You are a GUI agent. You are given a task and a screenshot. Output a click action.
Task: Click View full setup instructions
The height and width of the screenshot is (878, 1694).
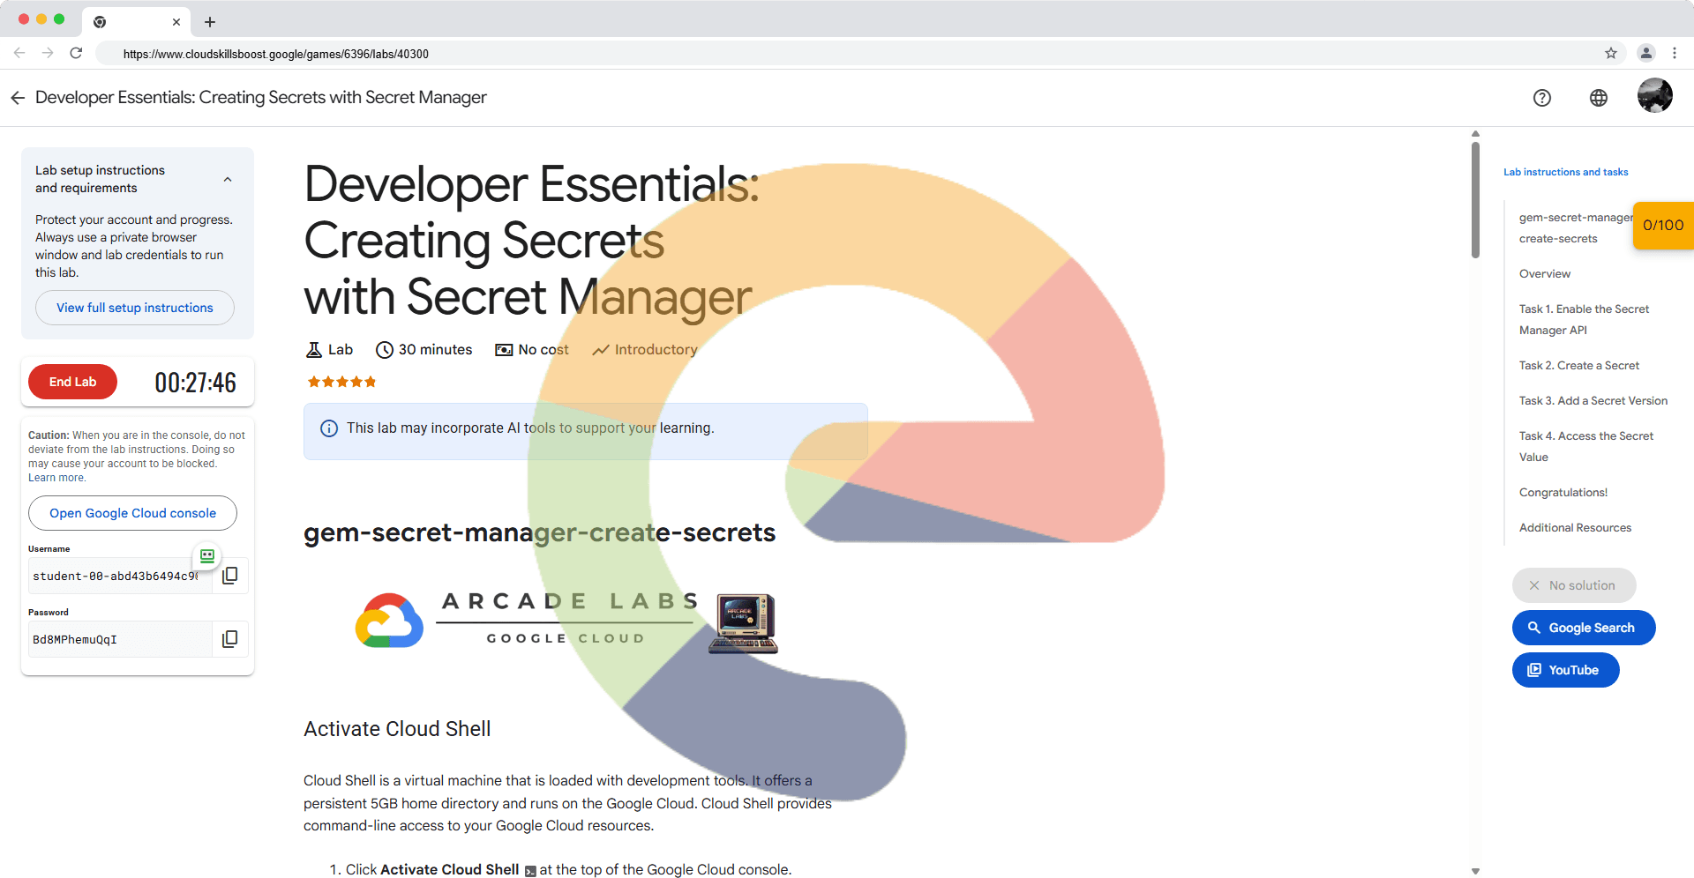click(x=135, y=308)
